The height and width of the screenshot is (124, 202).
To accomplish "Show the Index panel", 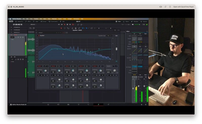I will [36, 21].
